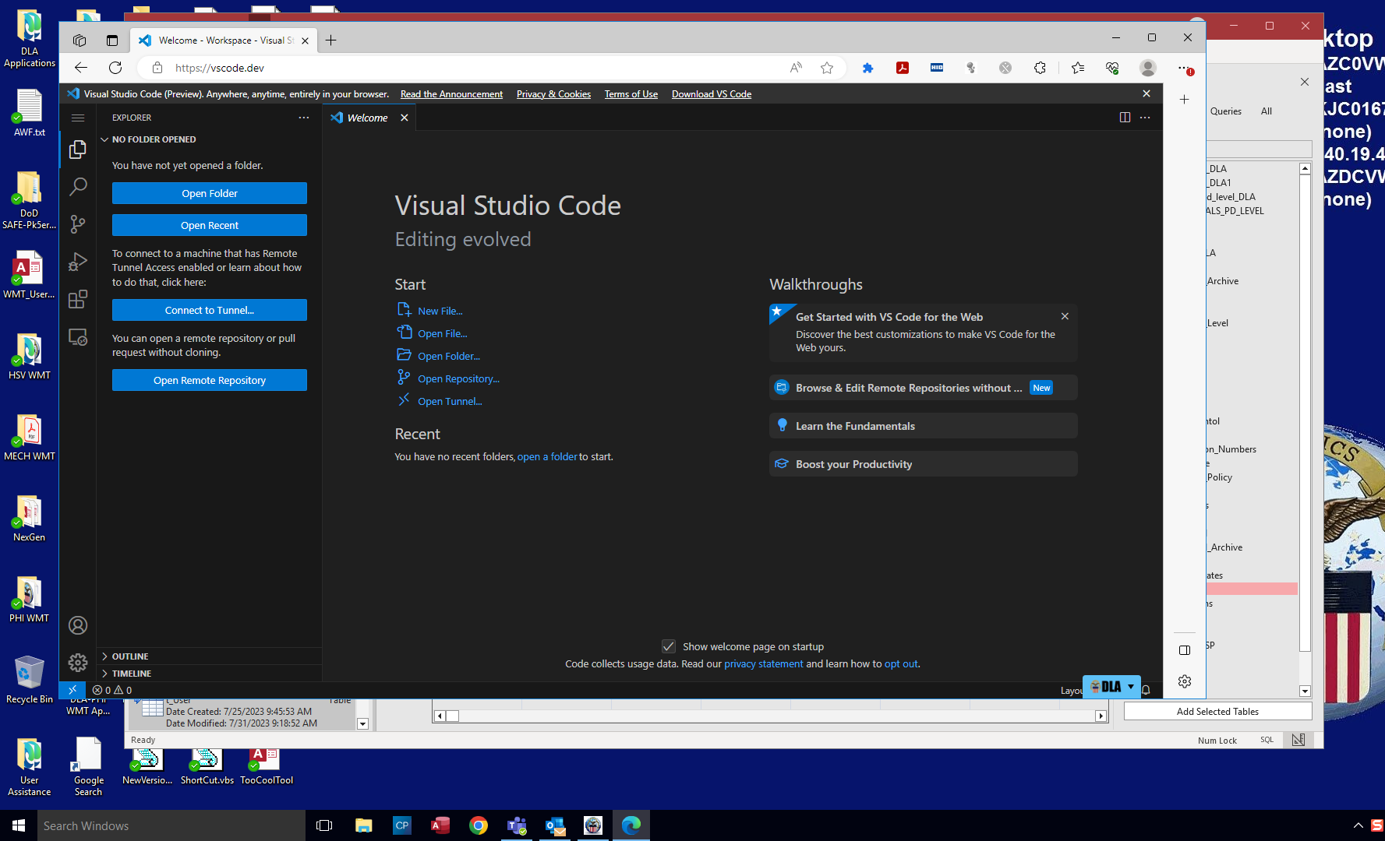Open the Source Control view
This screenshot has width=1385, height=841.
77,224
